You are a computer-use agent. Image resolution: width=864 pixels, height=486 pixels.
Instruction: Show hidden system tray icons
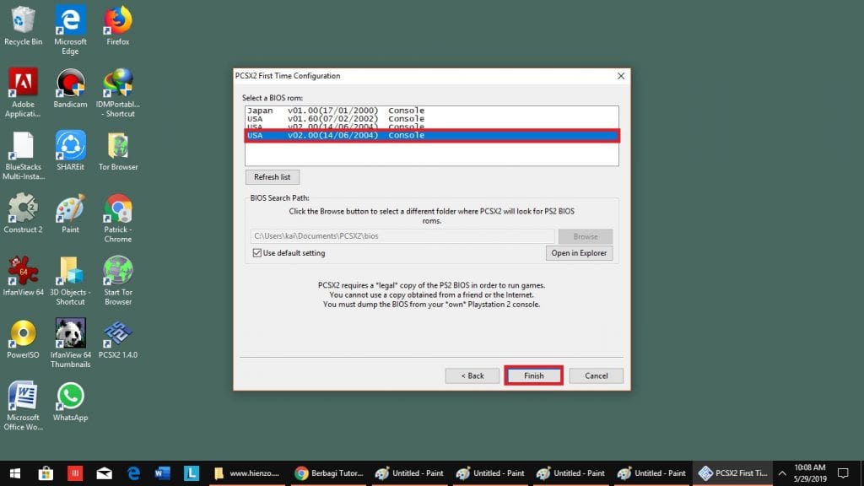782,472
